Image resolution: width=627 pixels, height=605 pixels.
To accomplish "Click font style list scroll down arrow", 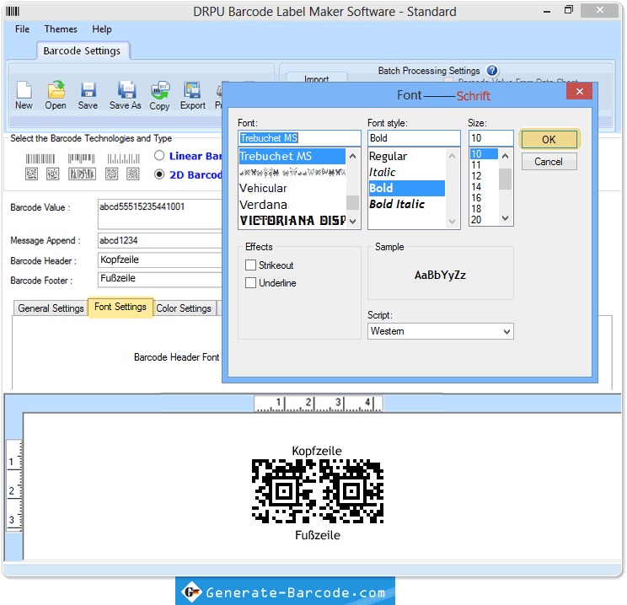I will (453, 221).
